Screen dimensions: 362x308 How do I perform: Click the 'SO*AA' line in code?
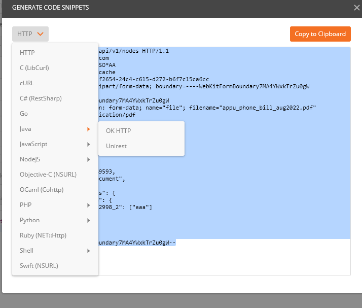[x=107, y=65]
